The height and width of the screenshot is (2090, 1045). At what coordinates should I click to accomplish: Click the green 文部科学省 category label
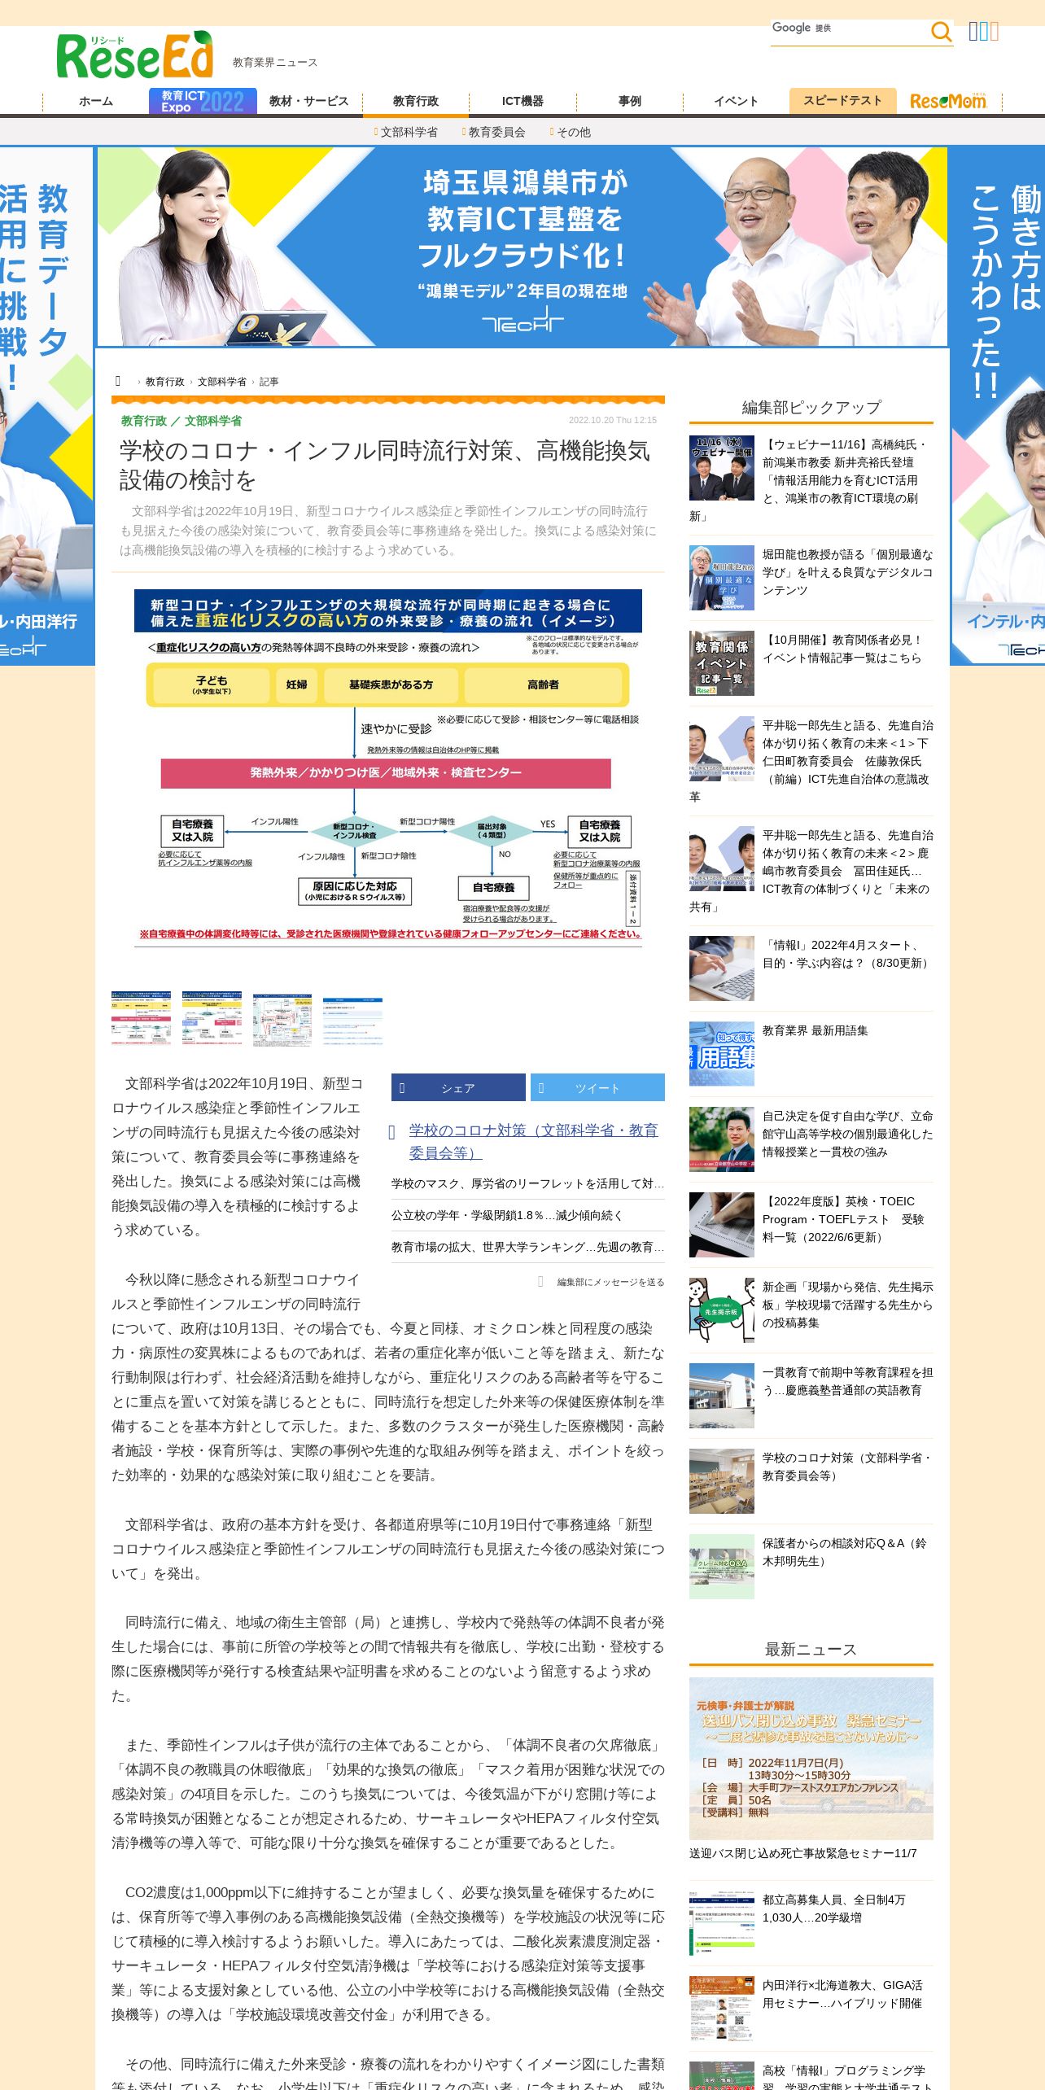[x=213, y=421]
